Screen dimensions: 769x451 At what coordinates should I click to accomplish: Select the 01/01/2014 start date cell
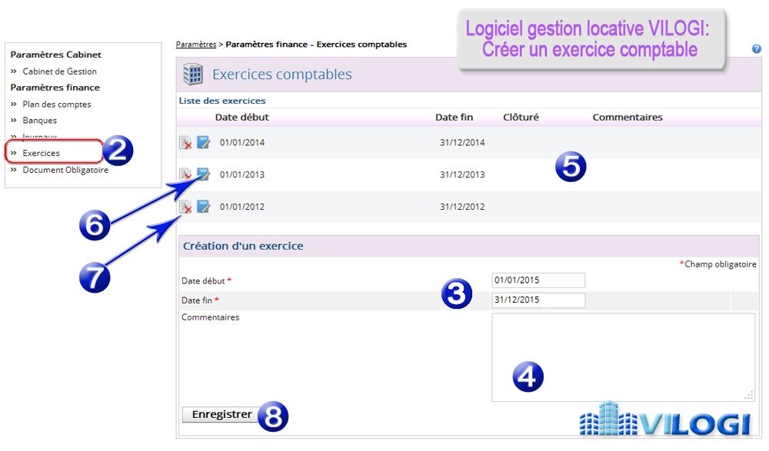(x=241, y=143)
